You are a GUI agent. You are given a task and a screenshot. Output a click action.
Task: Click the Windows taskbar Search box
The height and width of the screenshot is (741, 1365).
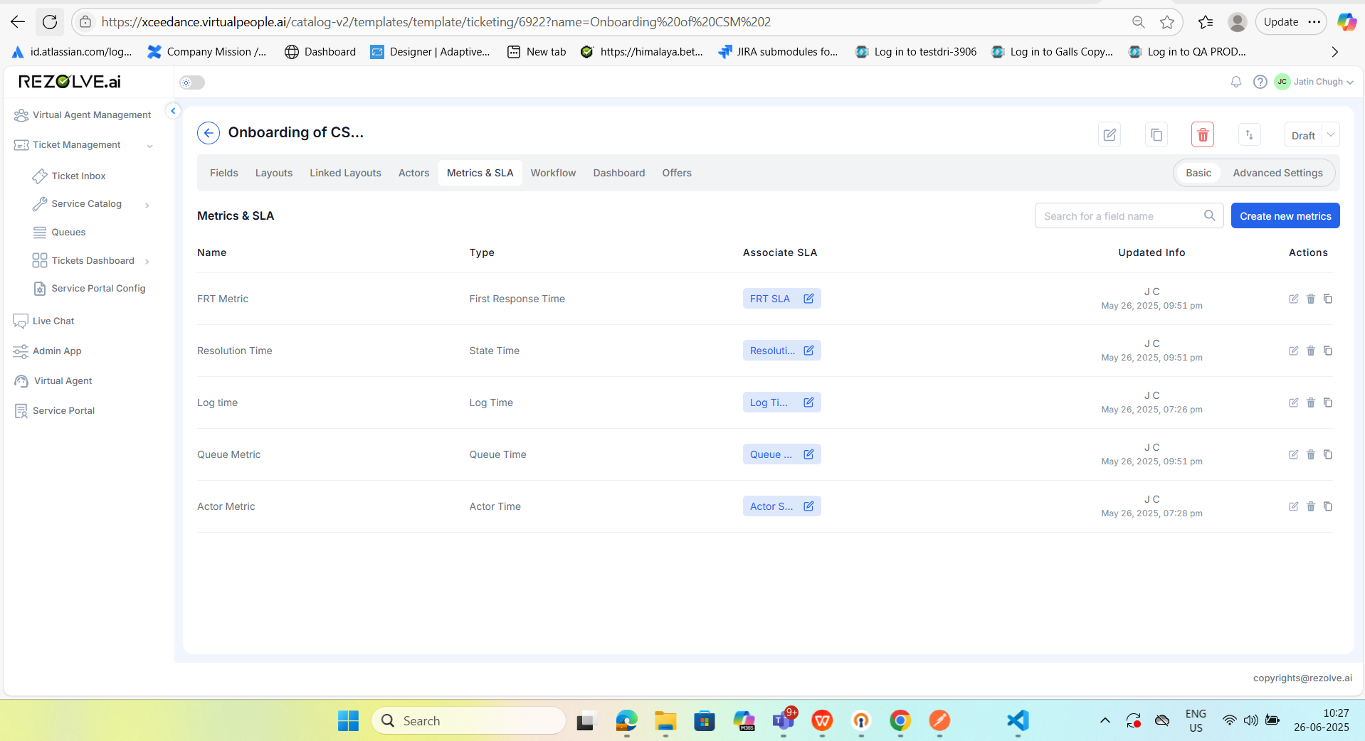(468, 720)
